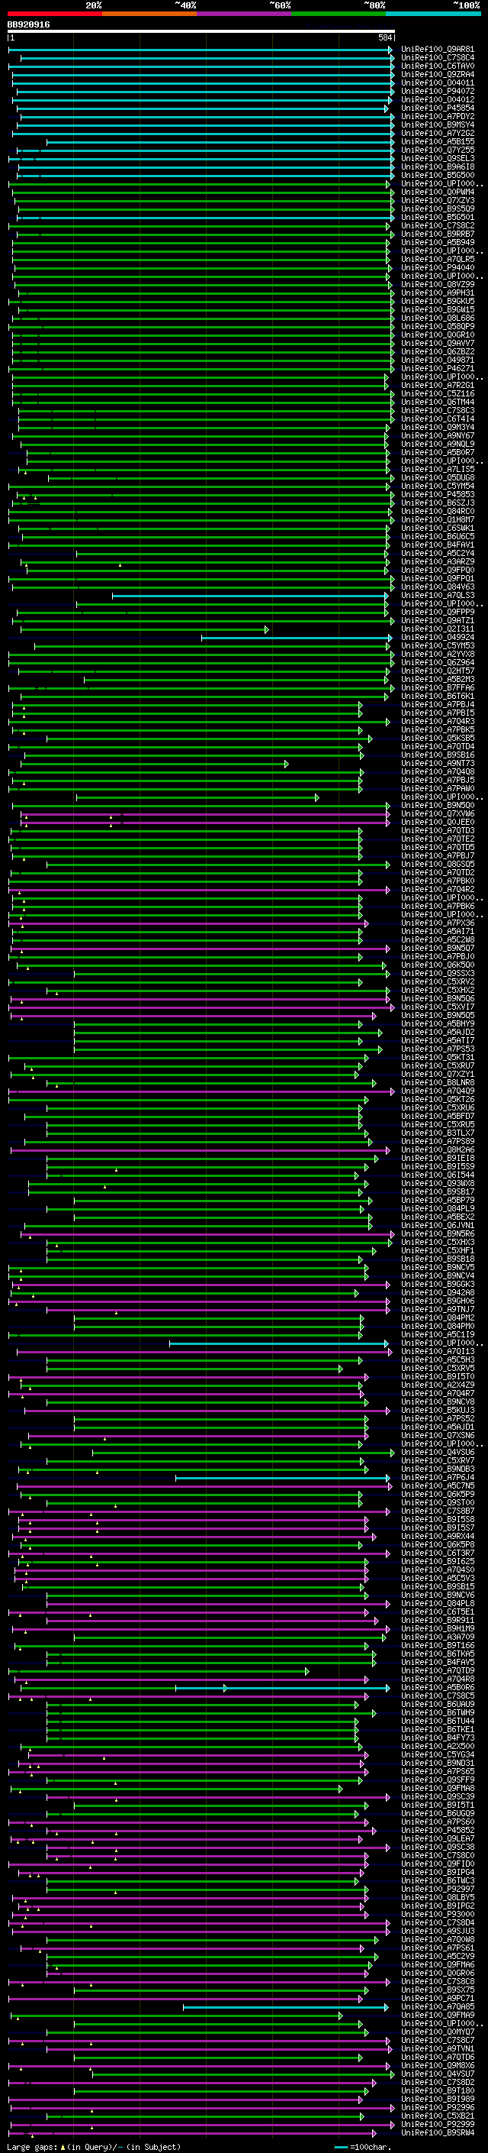
Task: Click the orange ~40% identity legend segment
Action: coord(149,15)
